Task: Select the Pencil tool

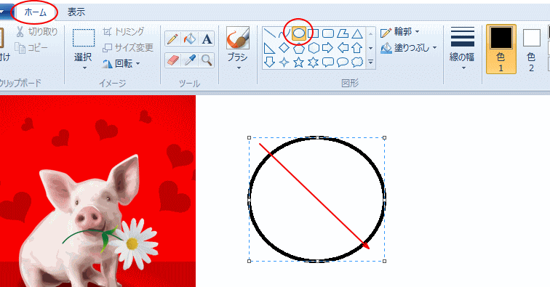Action: pyautogui.click(x=172, y=39)
